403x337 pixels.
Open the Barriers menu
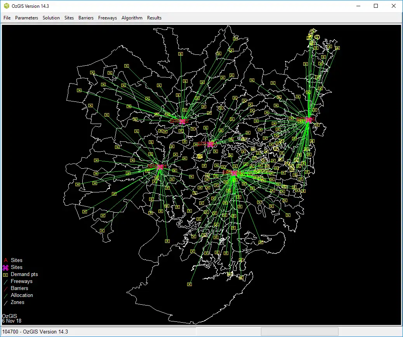pyautogui.click(x=86, y=18)
